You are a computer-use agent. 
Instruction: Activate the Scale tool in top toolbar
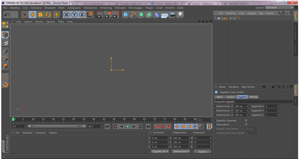coord(40,15)
